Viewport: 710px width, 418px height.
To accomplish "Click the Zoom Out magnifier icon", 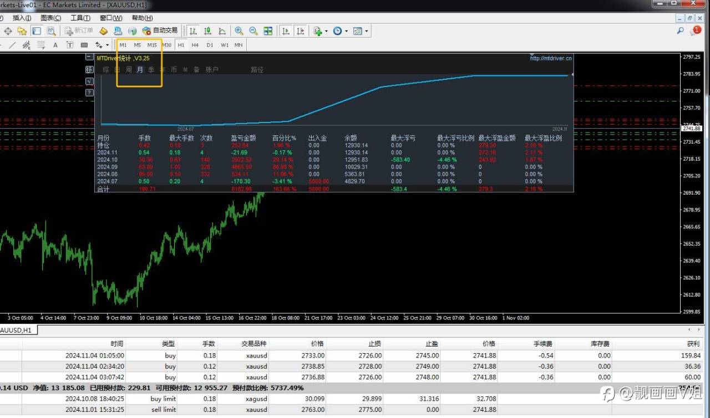I will [253, 31].
